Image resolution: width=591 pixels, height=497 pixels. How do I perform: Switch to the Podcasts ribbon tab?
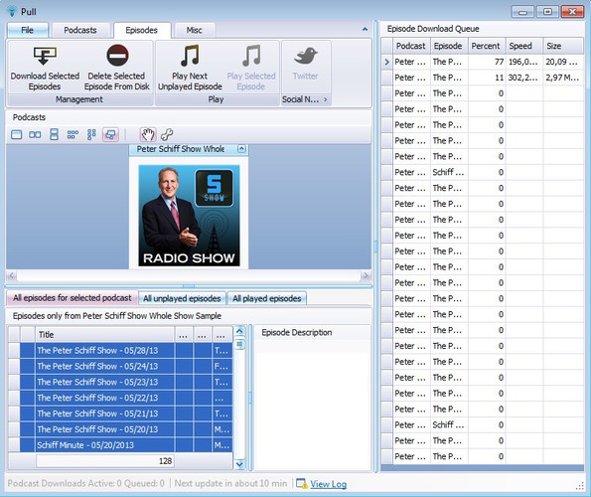coord(80,30)
